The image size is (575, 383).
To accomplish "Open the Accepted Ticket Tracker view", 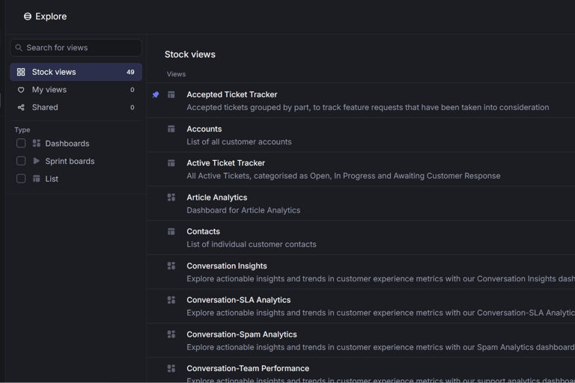I will (x=232, y=95).
